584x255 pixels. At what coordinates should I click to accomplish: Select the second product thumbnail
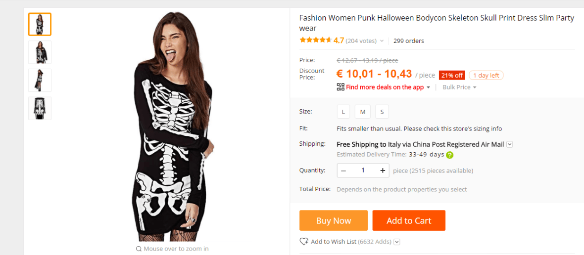click(x=40, y=52)
